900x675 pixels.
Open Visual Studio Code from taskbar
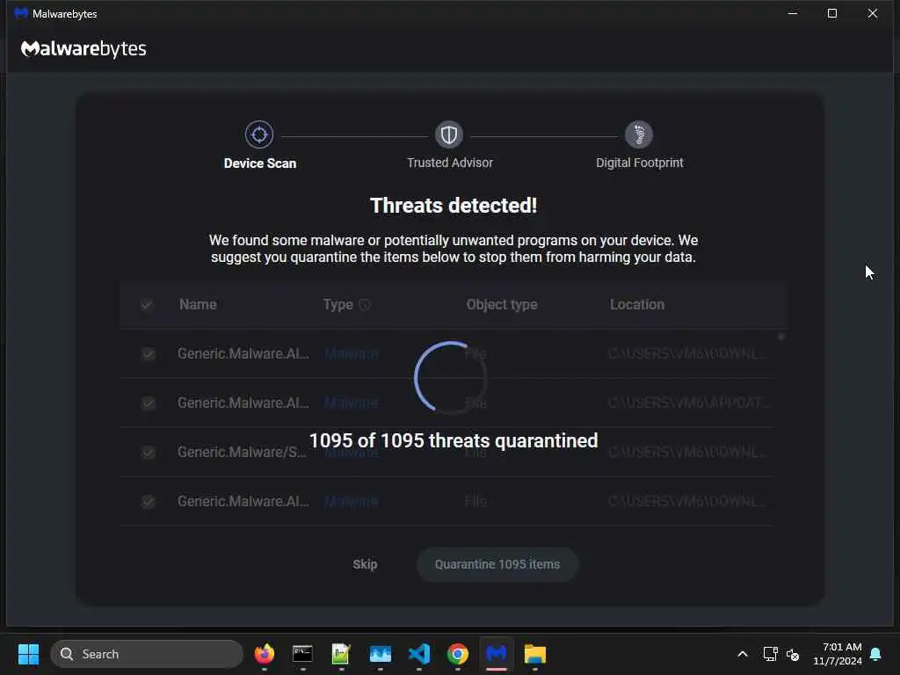[x=419, y=654]
